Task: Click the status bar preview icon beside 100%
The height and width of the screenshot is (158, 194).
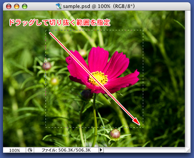Action: point(30,150)
